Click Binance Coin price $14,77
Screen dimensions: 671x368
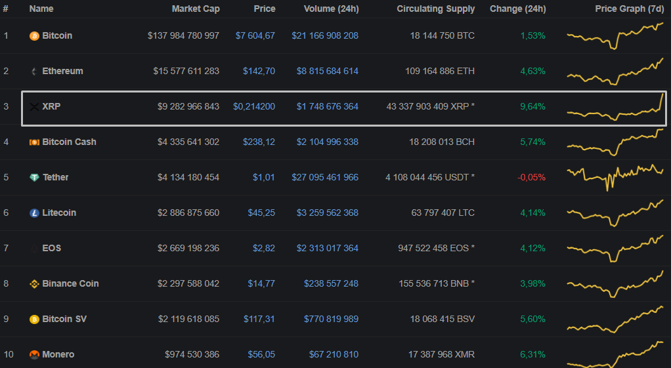tap(261, 284)
